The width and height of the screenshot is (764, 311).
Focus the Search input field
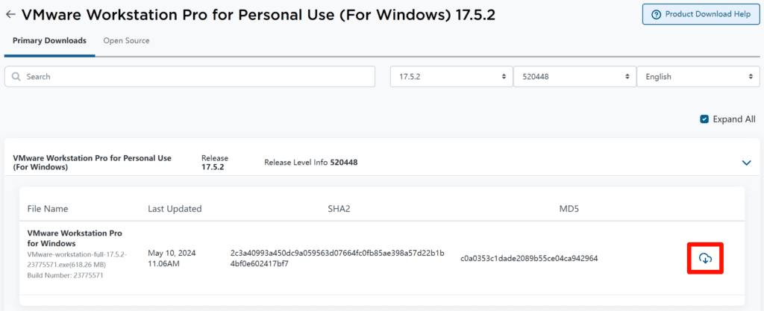coord(194,77)
